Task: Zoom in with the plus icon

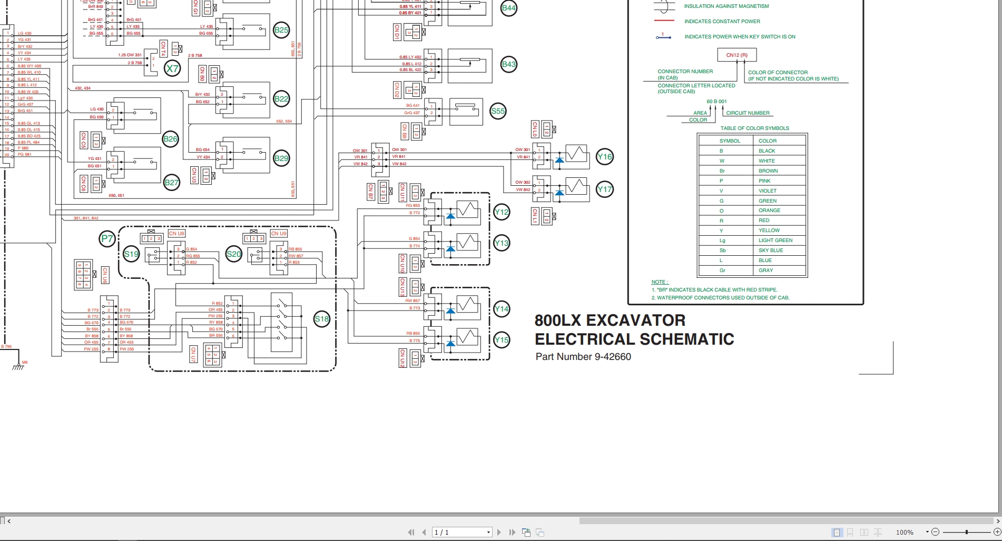Action: (997, 532)
